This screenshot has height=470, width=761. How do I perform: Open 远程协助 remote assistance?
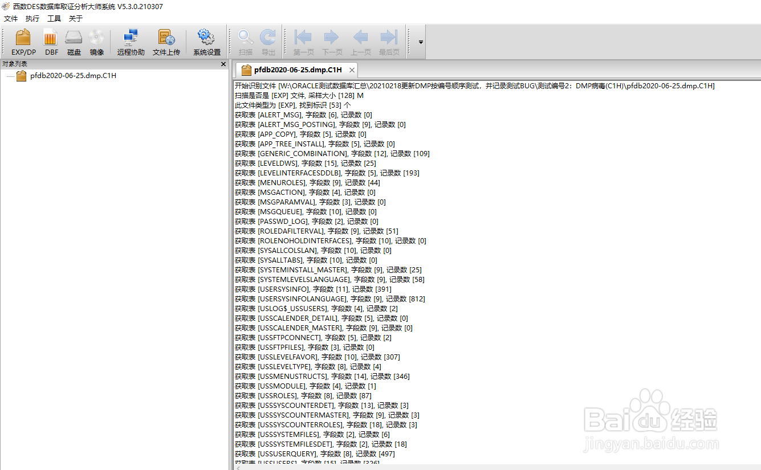pos(131,42)
